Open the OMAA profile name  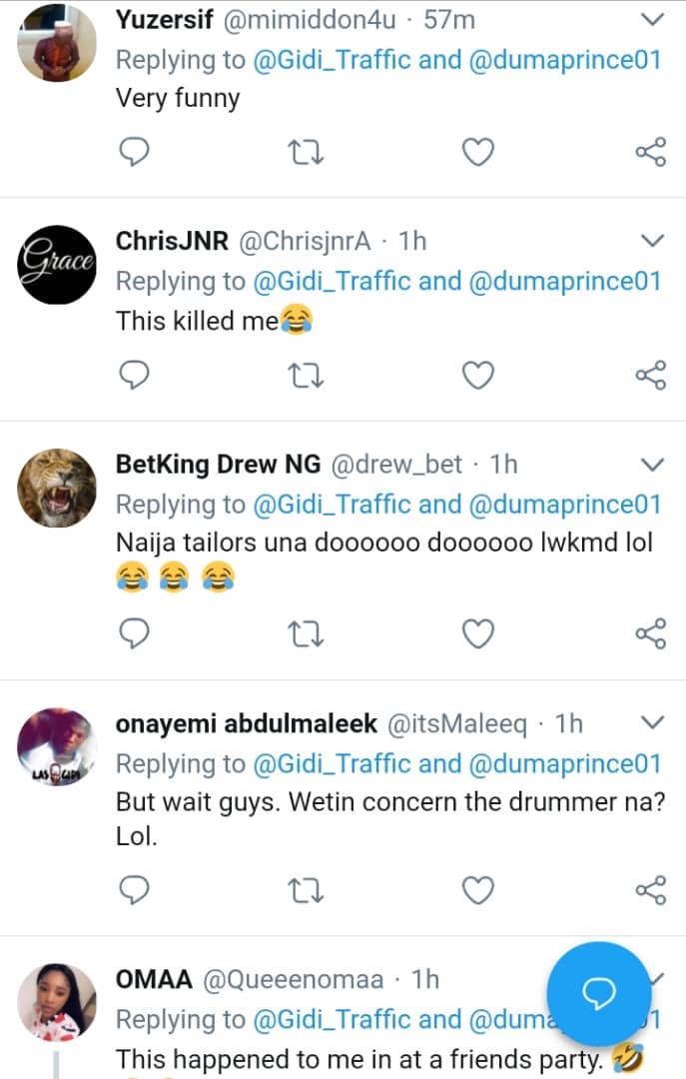point(155,979)
